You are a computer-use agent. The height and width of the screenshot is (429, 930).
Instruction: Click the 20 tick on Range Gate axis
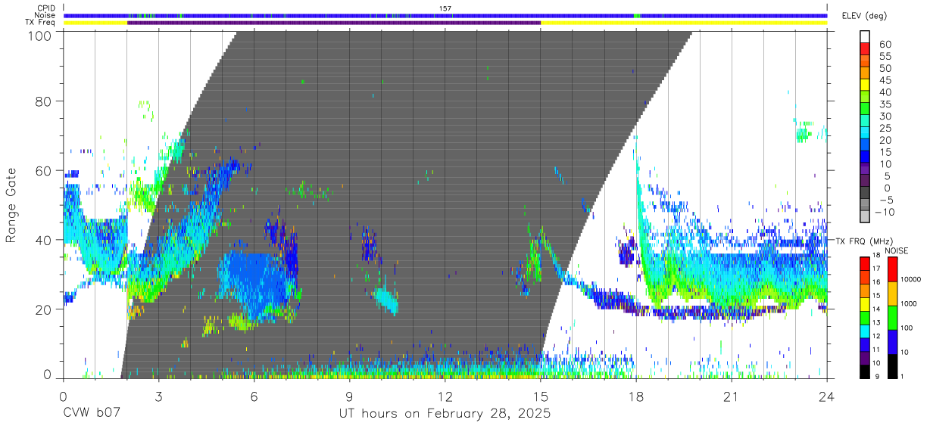click(x=45, y=309)
